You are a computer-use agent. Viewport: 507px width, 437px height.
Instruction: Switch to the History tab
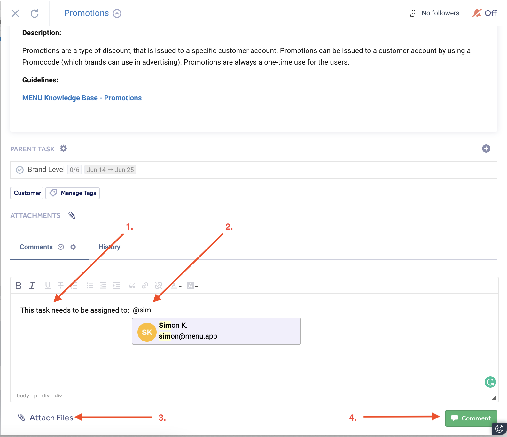click(109, 247)
